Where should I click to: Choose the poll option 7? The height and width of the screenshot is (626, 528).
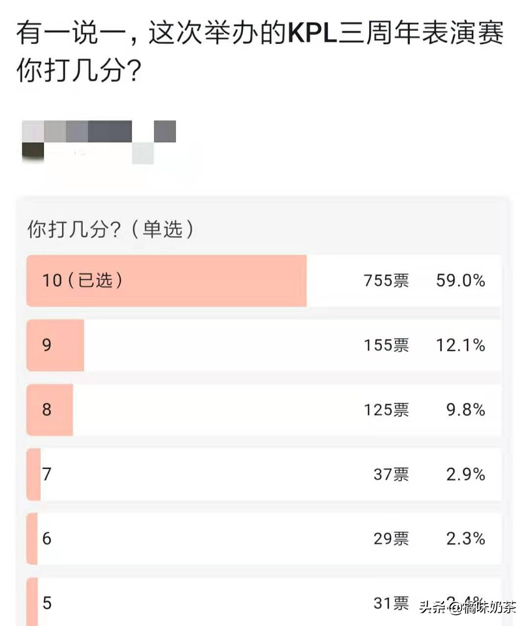coord(264,474)
